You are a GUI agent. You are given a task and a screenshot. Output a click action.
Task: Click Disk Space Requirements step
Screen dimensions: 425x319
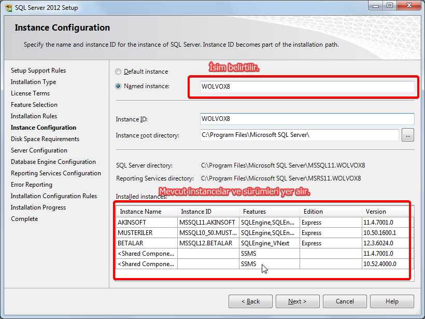coord(45,139)
